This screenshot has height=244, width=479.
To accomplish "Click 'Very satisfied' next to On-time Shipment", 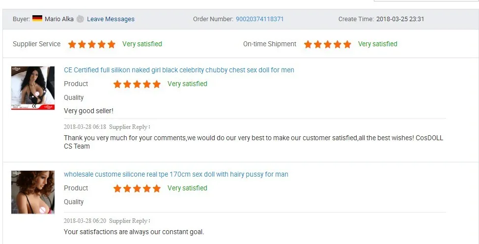I will click(x=377, y=44).
